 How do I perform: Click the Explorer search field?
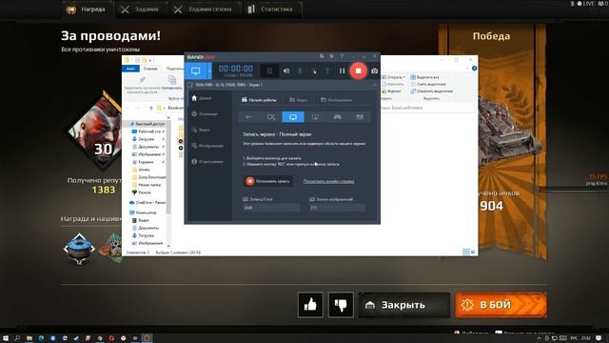pyautogui.click(x=427, y=108)
